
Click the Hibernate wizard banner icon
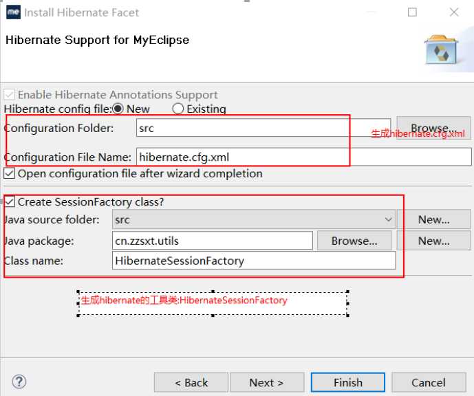tap(441, 49)
